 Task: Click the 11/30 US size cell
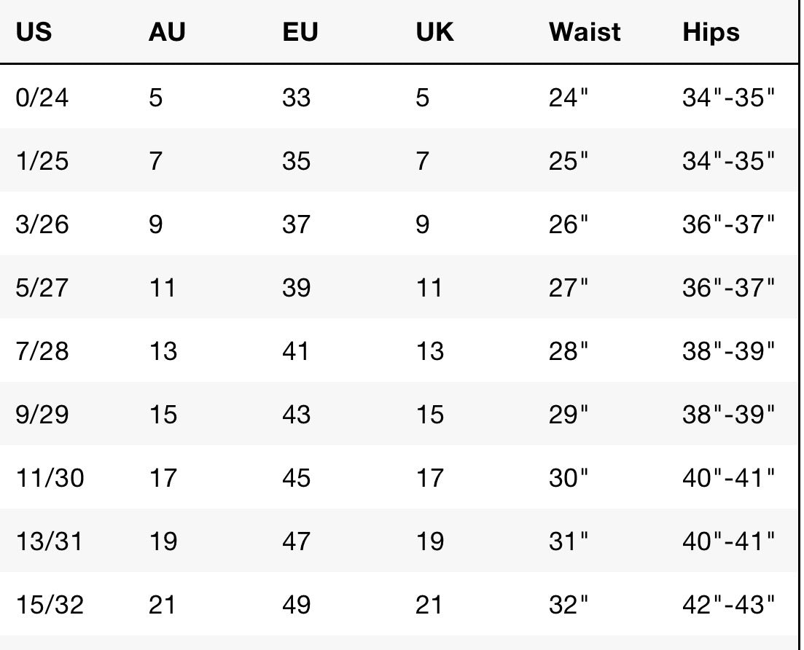(x=50, y=478)
